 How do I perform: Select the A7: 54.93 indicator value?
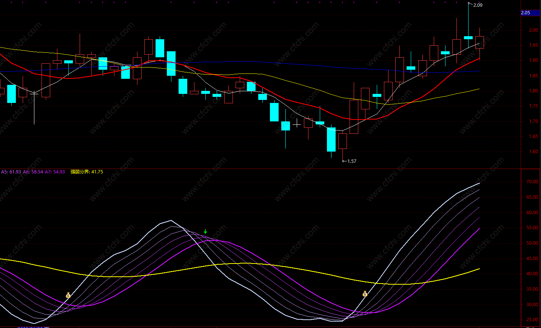coord(55,172)
